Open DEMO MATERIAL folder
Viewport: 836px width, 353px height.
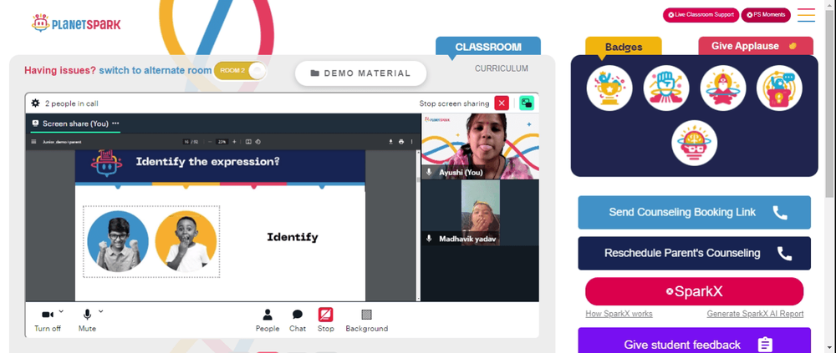point(360,73)
